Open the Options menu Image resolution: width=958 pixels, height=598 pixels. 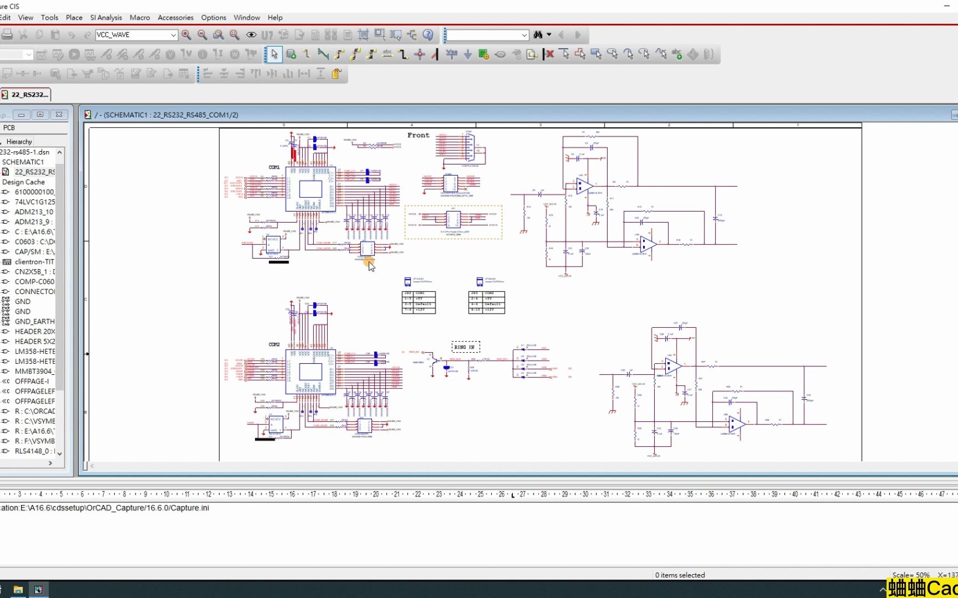tap(213, 18)
